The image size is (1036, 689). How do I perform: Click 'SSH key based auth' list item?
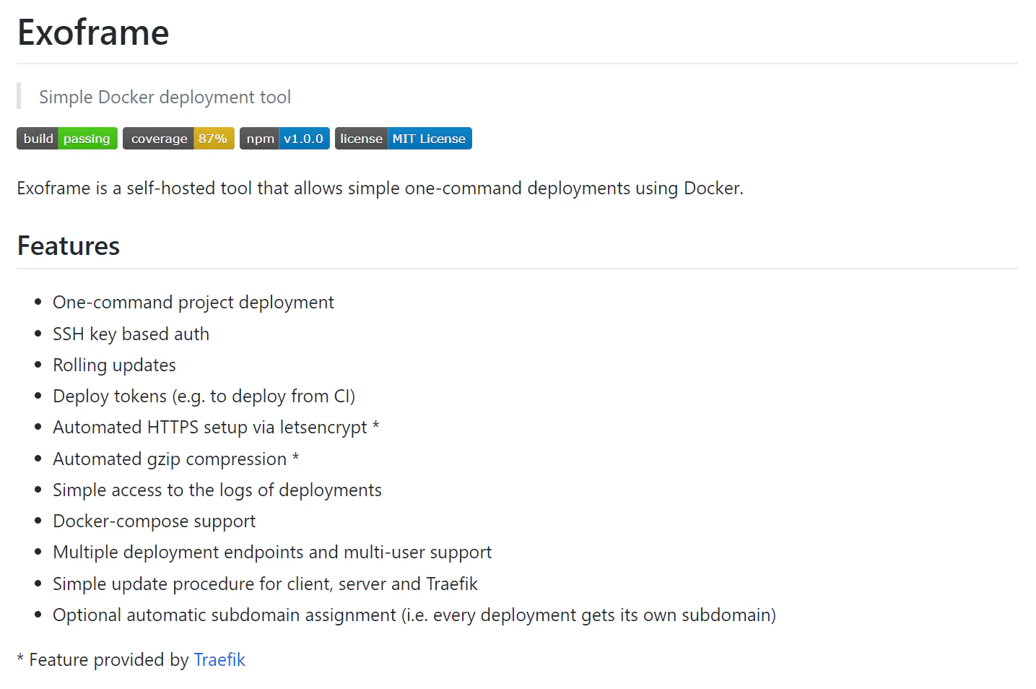tap(131, 334)
